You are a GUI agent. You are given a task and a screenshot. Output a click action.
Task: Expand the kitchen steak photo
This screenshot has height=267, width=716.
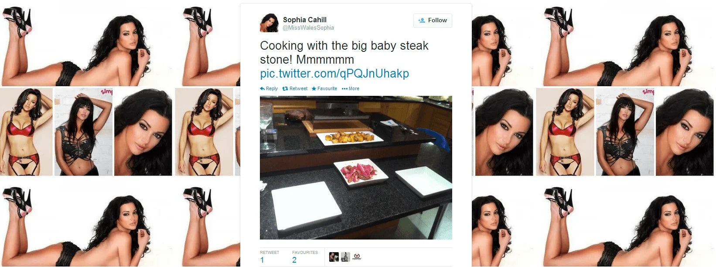click(356, 168)
